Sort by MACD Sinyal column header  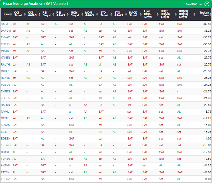133,14
